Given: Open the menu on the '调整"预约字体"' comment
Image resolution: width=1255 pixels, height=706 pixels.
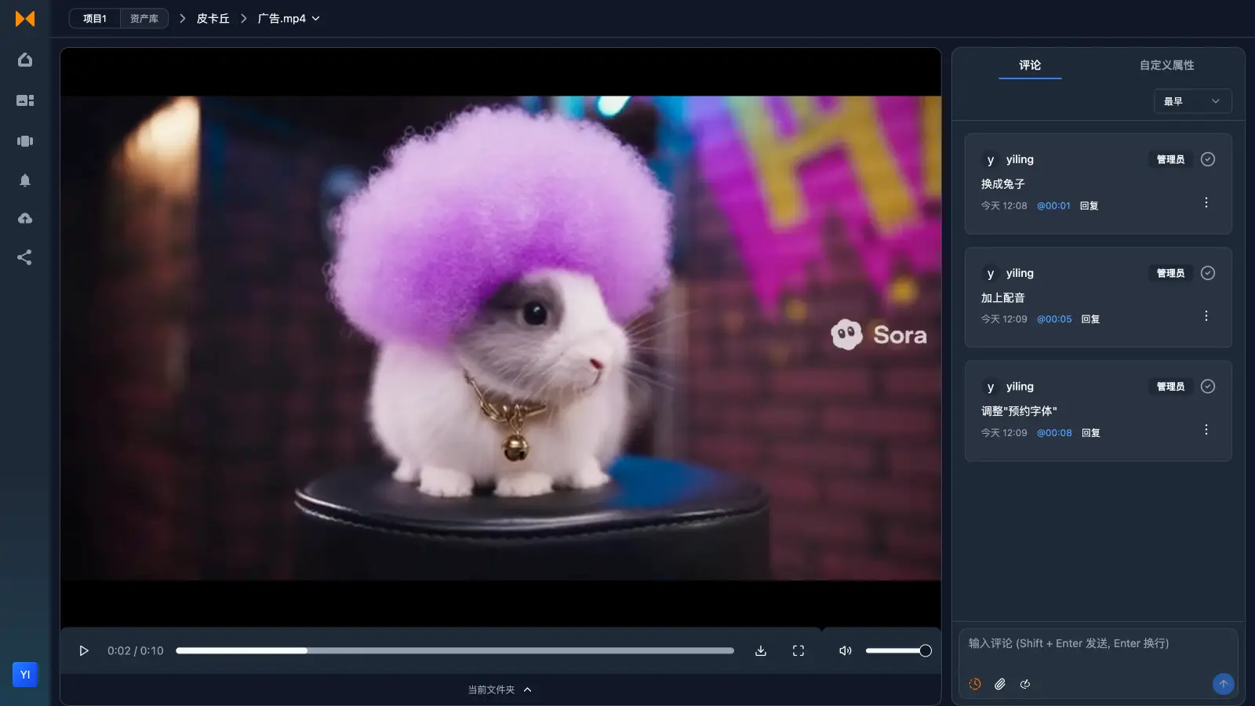Looking at the screenshot, I should 1206,429.
